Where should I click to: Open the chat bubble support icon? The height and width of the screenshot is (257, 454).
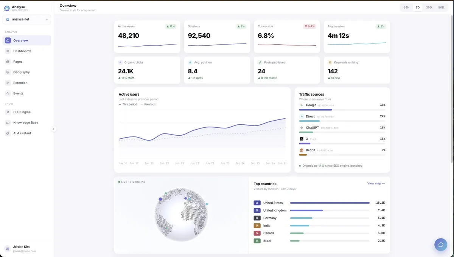pyautogui.click(x=441, y=245)
